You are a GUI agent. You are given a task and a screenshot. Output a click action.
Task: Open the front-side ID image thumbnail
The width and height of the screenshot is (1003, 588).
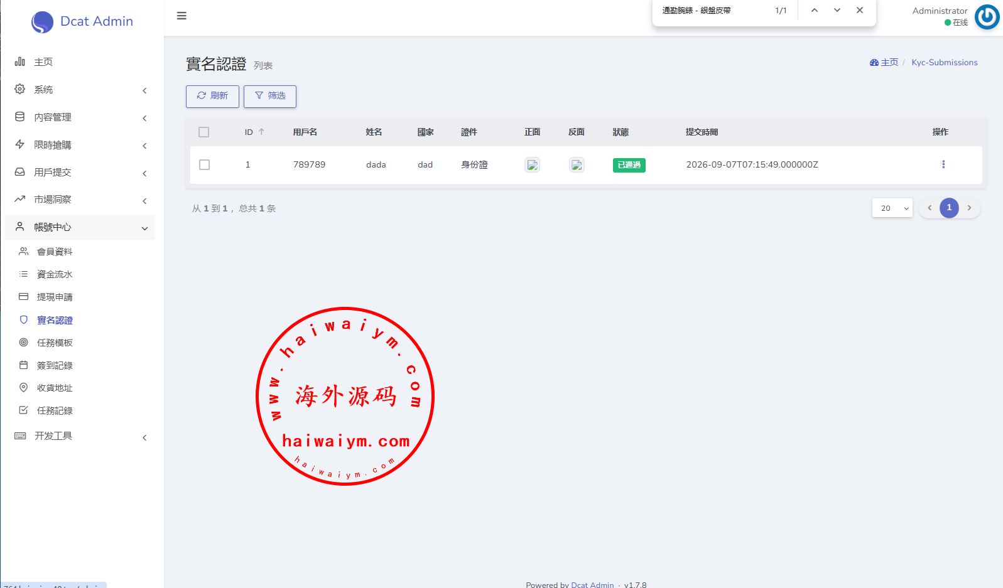pyautogui.click(x=532, y=164)
